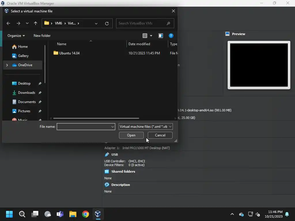
Task: Click the VM preview thumbnail in VirtualBox Manager
Action: [x=259, y=65]
